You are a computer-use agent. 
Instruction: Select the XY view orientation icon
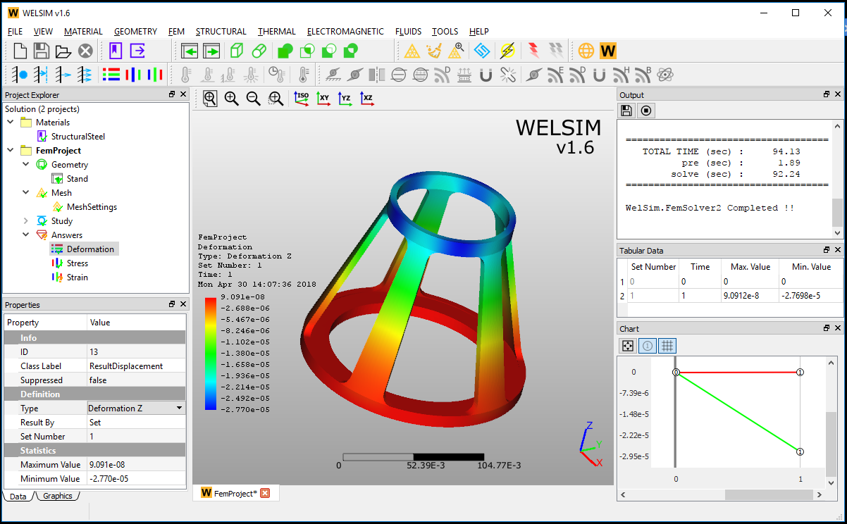(323, 99)
